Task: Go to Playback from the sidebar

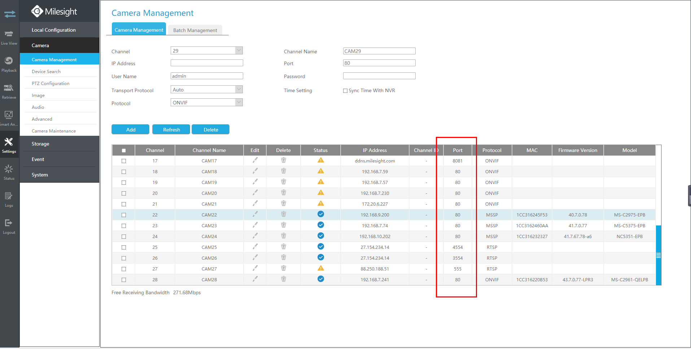Action: (9, 64)
